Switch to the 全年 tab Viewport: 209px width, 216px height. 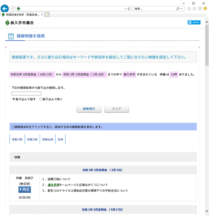click(x=61, y=139)
